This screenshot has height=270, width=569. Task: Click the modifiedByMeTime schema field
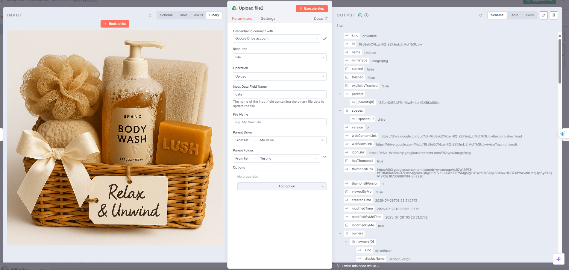pyautogui.click(x=363, y=217)
